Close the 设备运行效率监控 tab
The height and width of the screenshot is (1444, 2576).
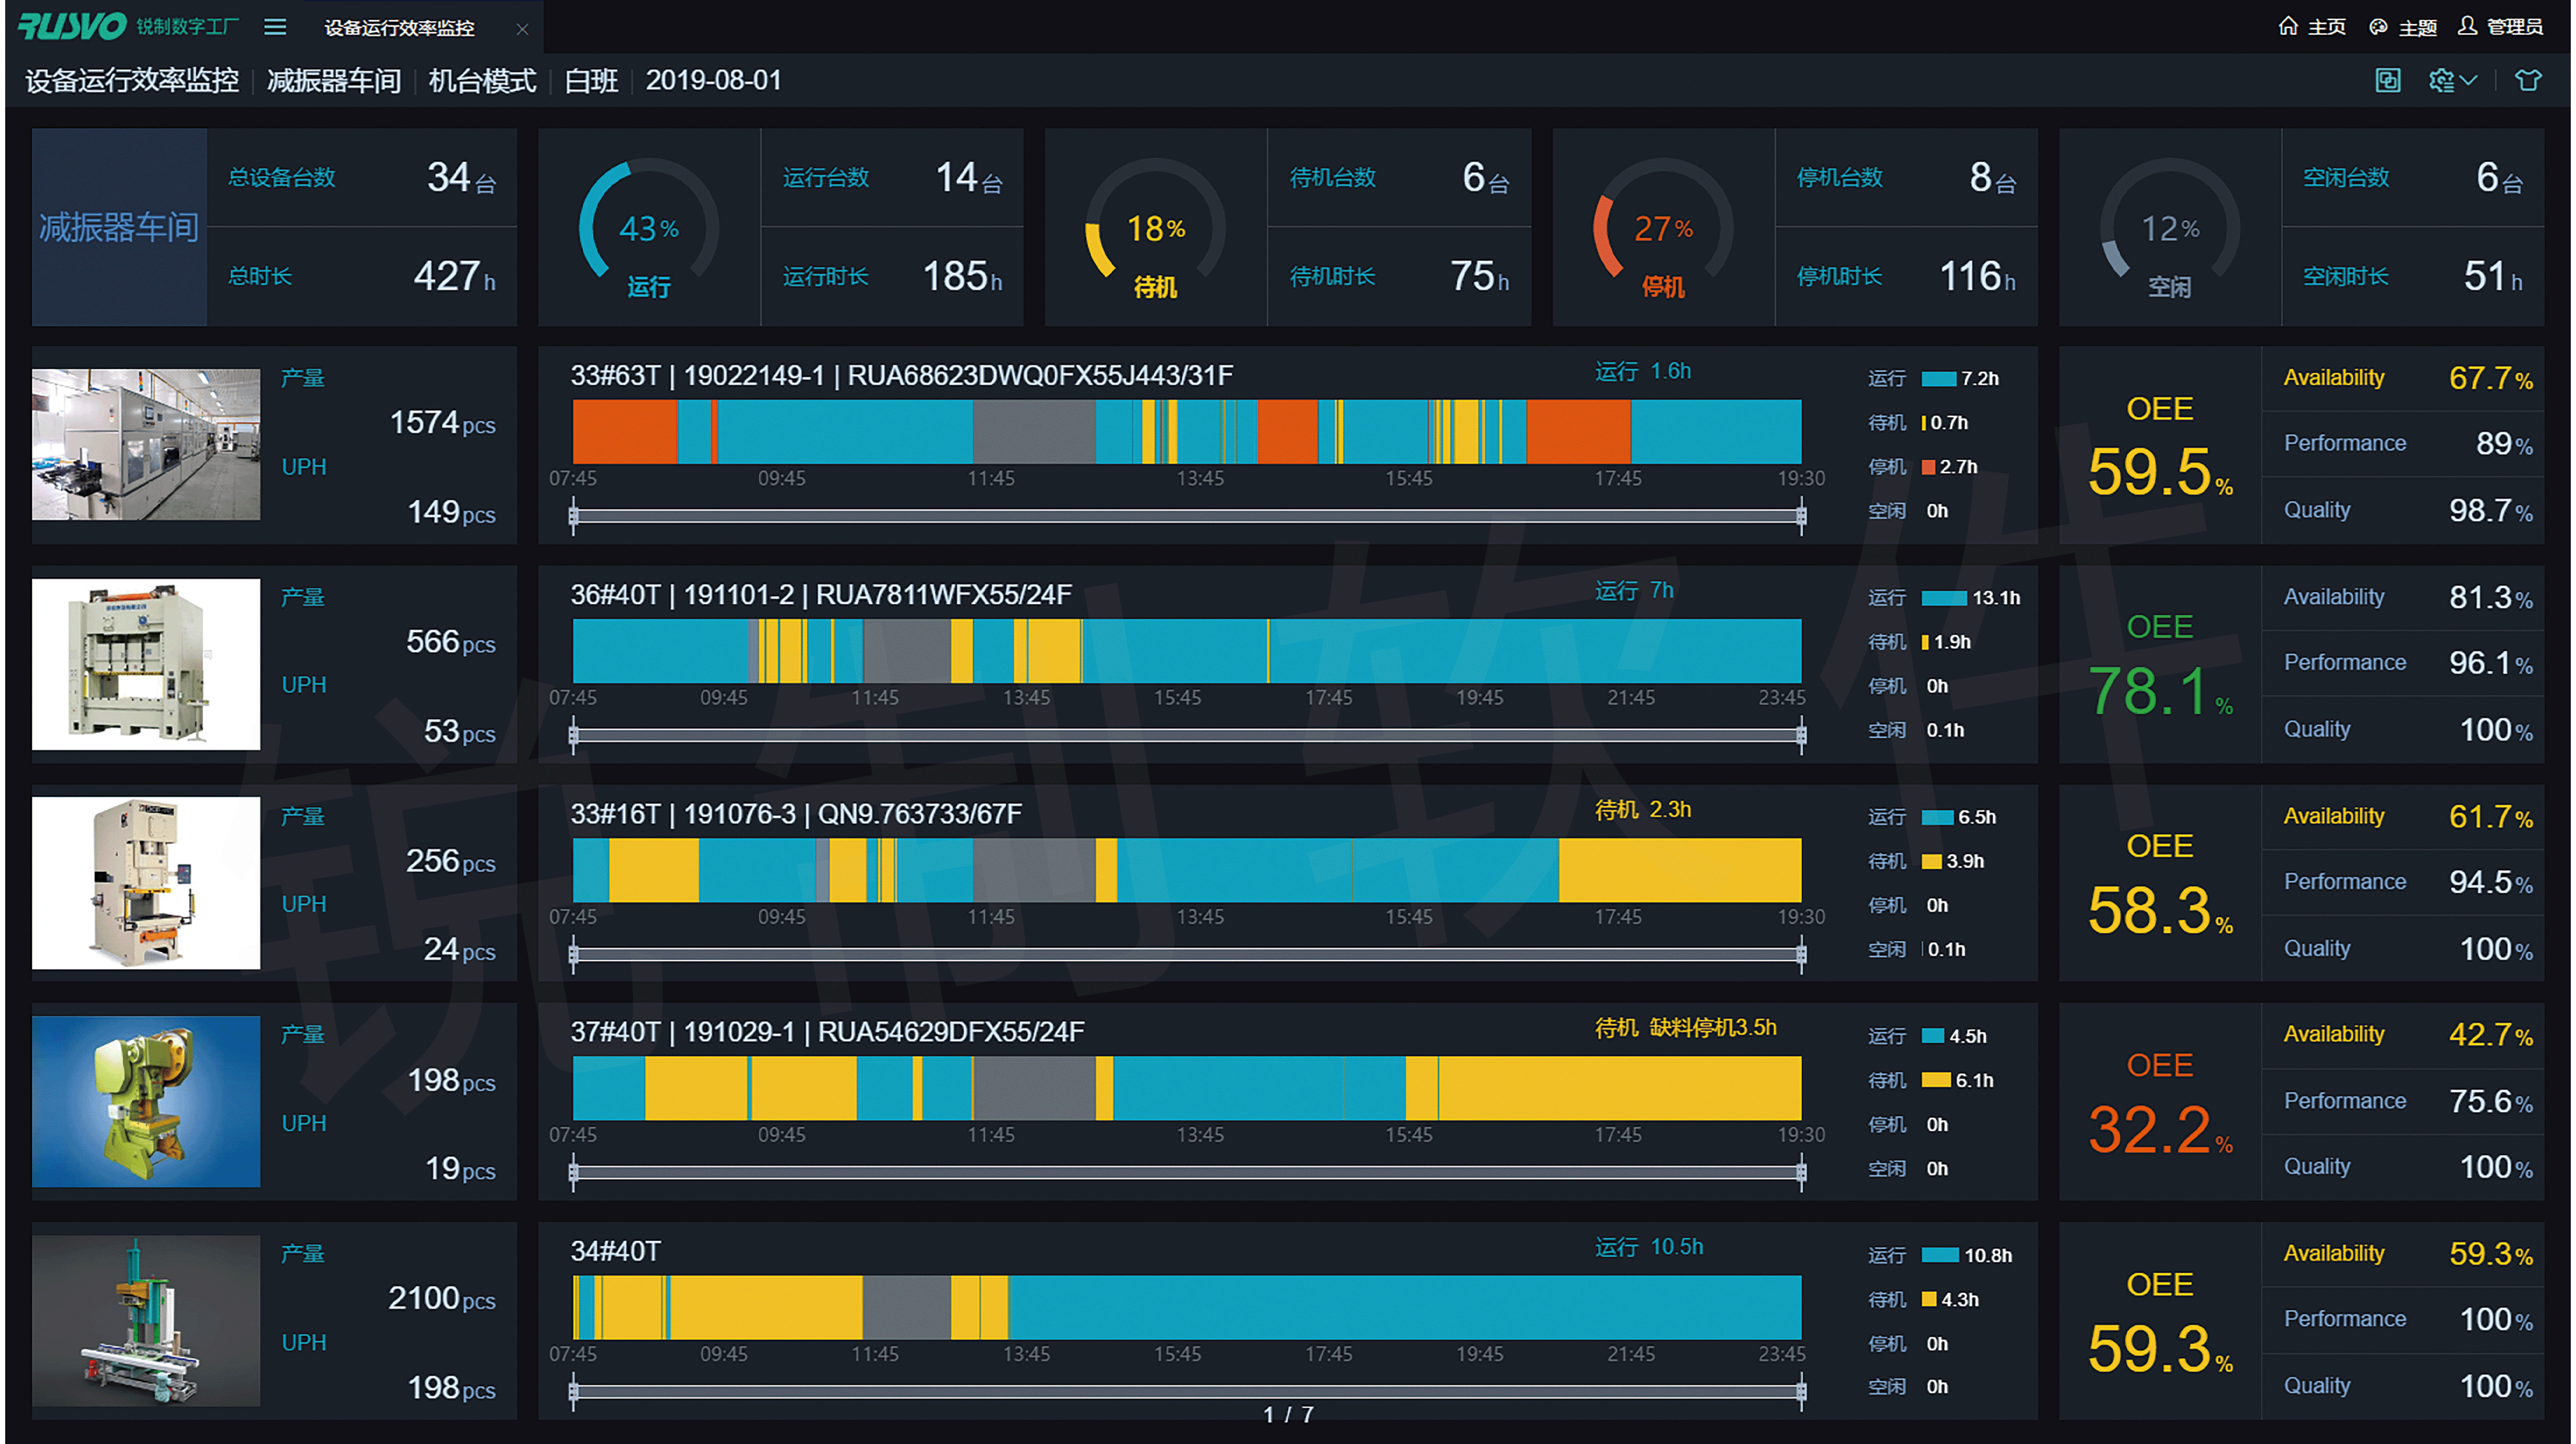(522, 29)
